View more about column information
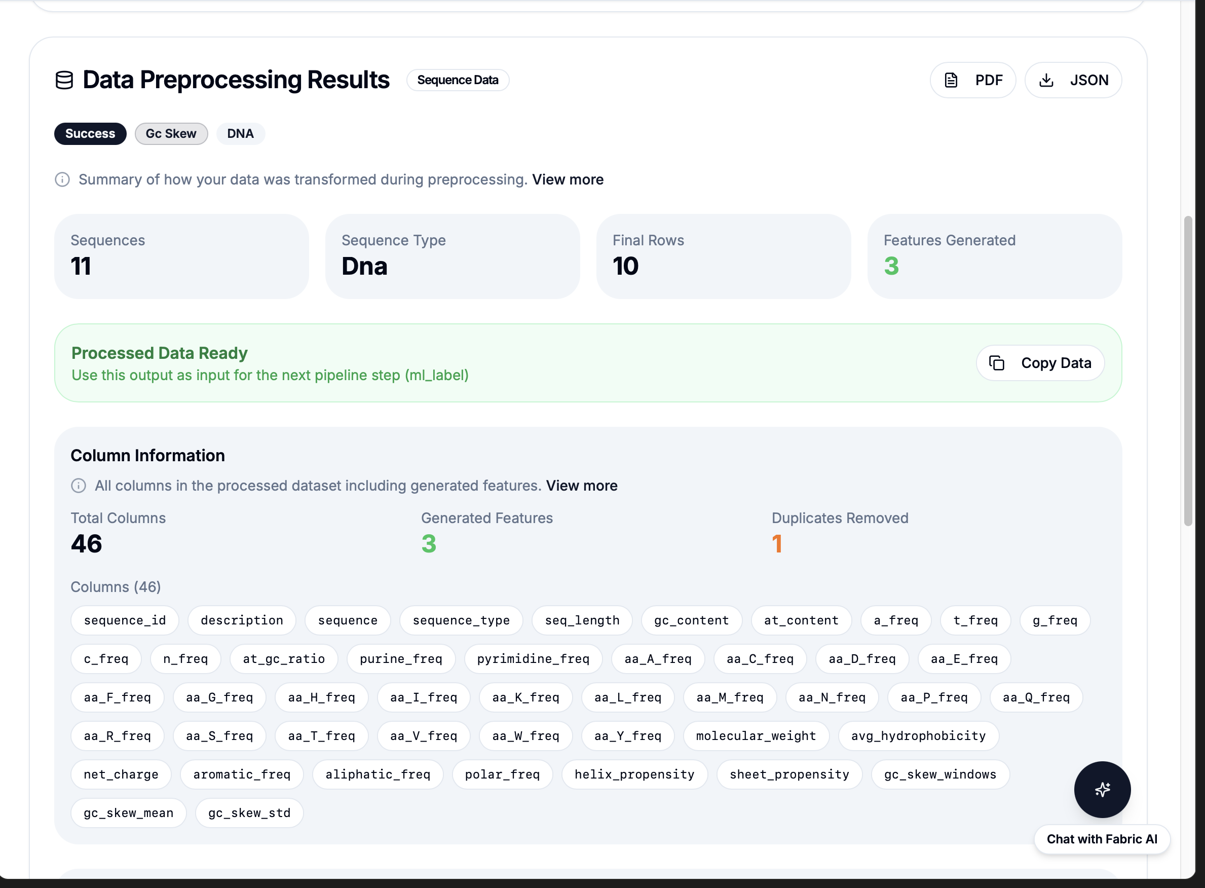This screenshot has width=1205, height=888. click(582, 486)
